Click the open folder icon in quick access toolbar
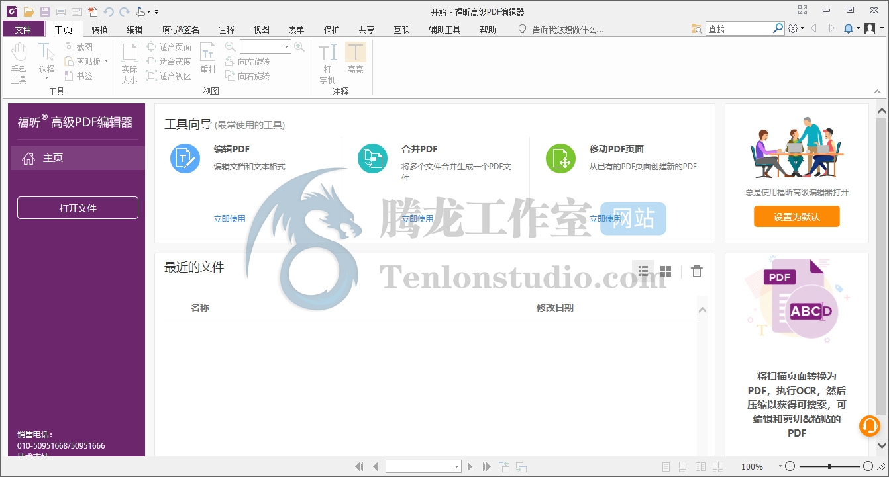The height and width of the screenshot is (477, 889). tap(28, 12)
